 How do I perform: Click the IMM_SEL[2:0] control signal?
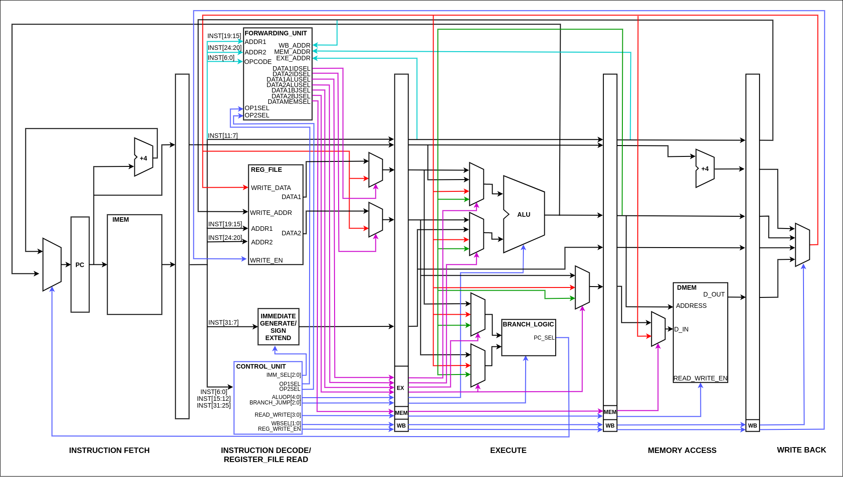[284, 375]
